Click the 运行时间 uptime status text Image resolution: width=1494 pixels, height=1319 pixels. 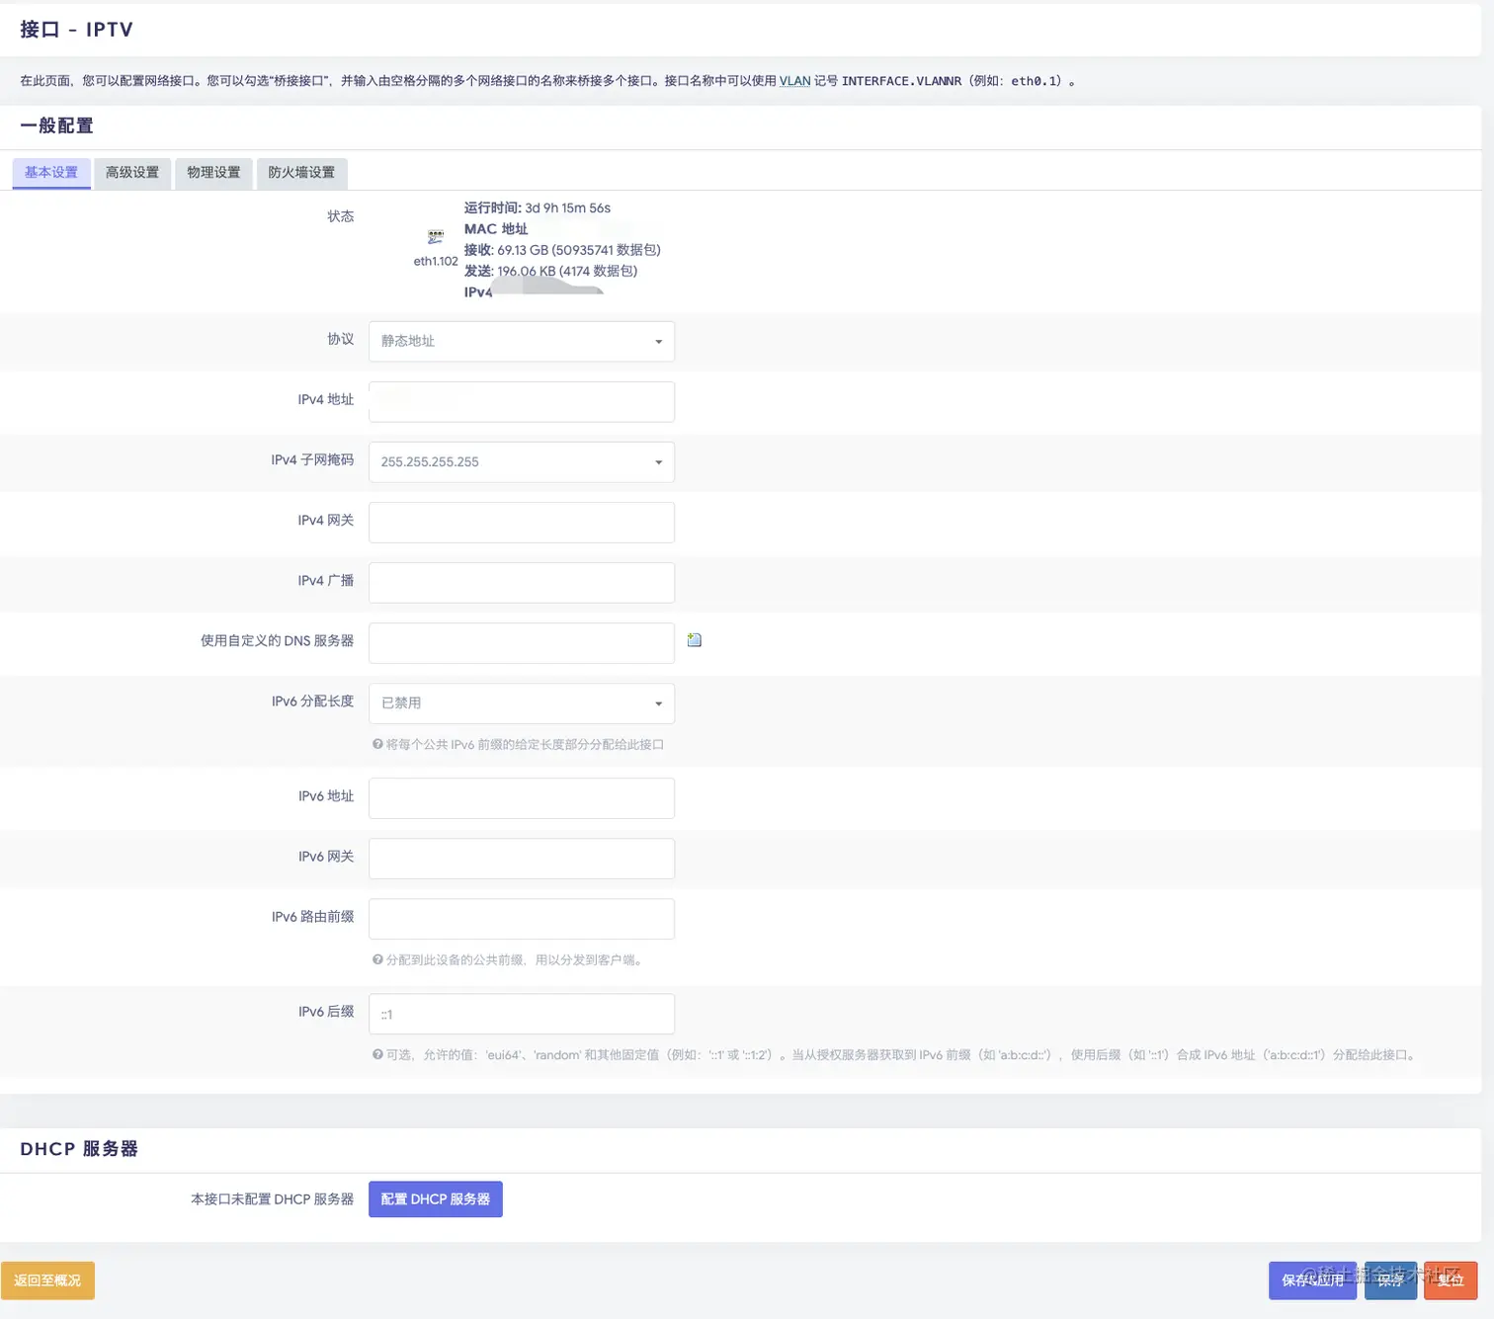coord(538,207)
